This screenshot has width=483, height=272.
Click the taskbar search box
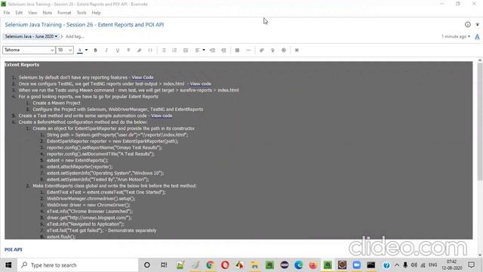(78, 265)
